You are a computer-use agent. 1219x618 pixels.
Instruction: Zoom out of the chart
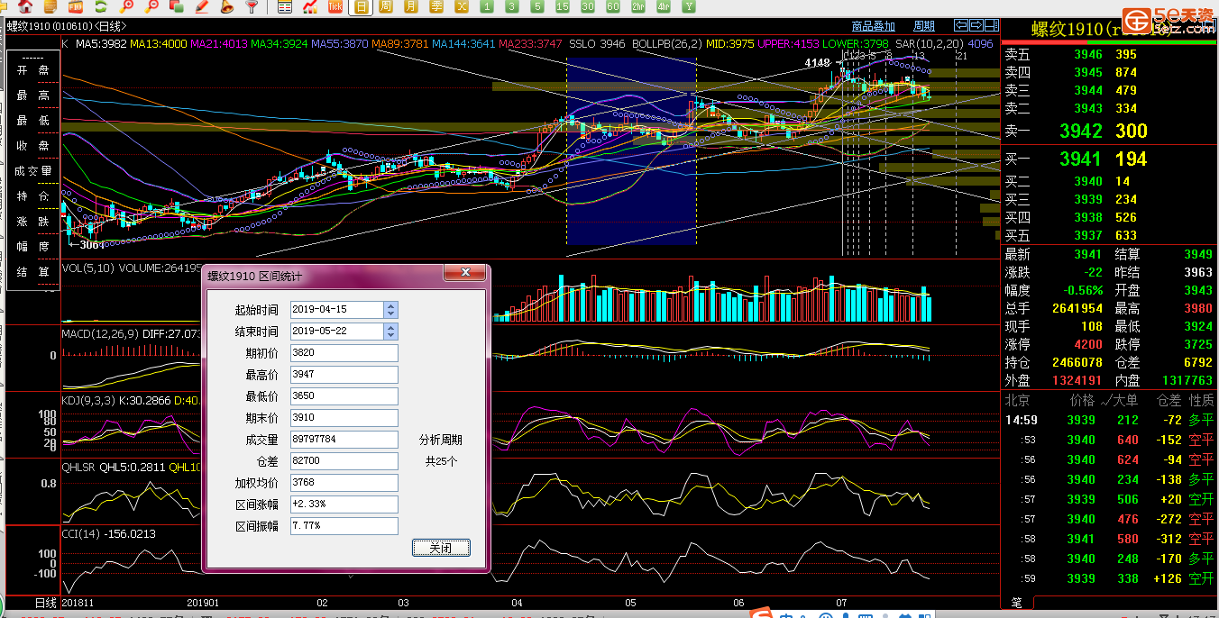click(151, 6)
